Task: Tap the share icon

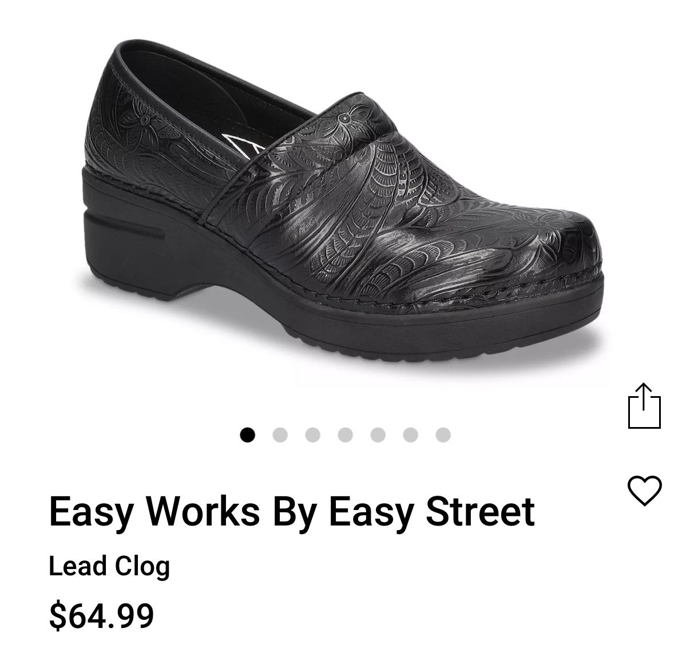Action: pos(644,405)
